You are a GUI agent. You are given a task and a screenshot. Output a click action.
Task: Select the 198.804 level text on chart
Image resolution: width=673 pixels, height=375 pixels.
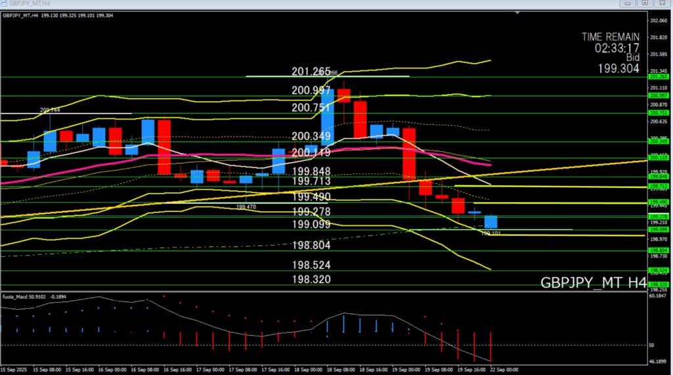pyautogui.click(x=312, y=245)
